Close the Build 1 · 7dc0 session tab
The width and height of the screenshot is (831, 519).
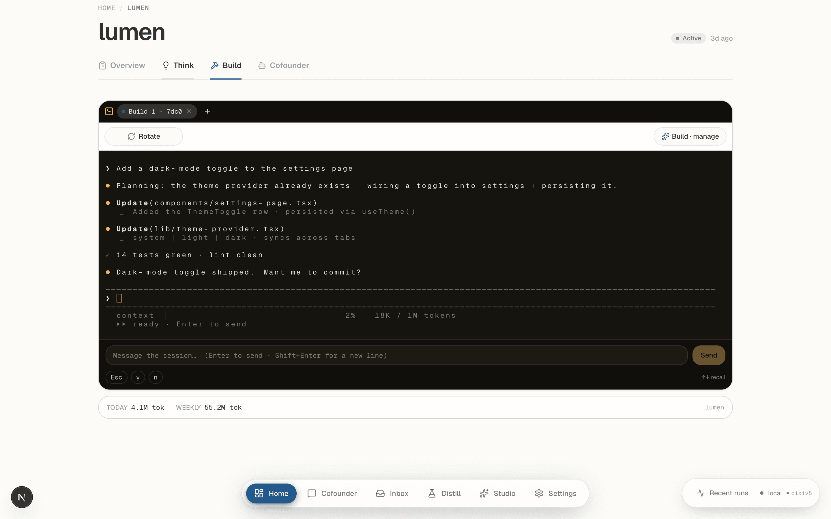tap(189, 111)
